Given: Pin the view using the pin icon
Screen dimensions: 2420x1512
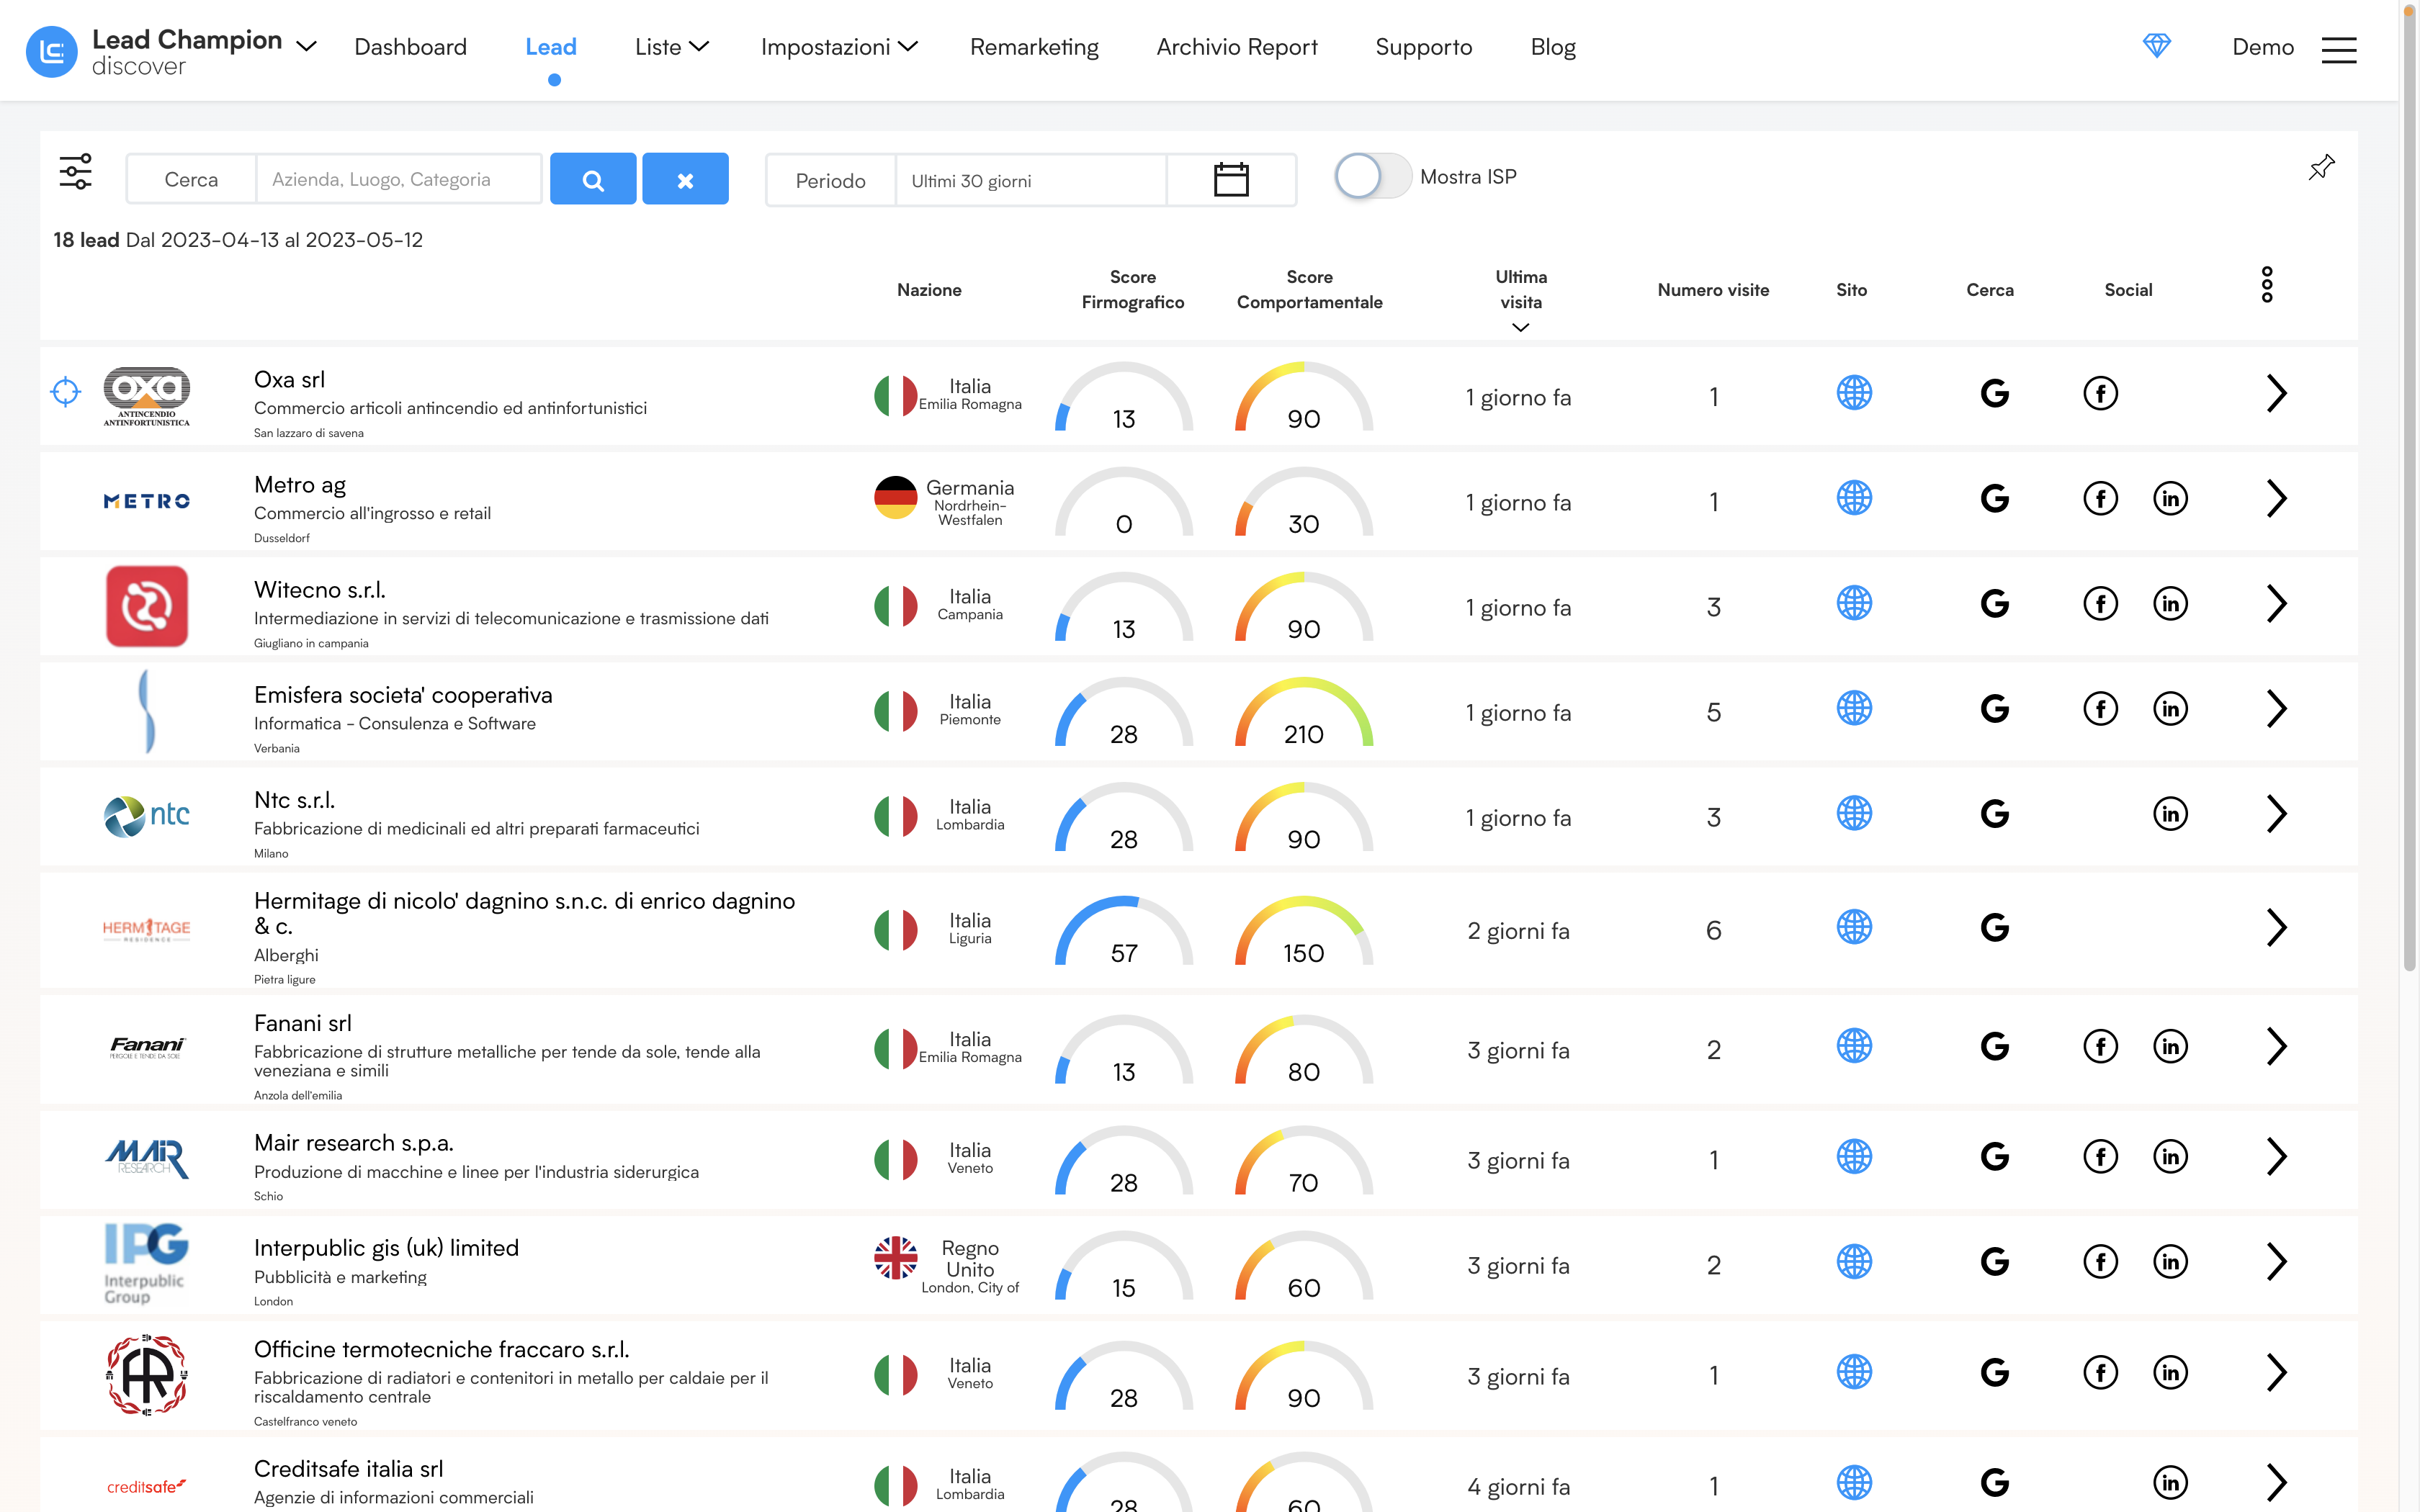Looking at the screenshot, I should click(2322, 167).
